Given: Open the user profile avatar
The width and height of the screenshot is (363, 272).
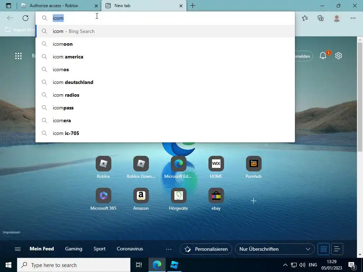Looking at the screenshot, I should point(337,18).
